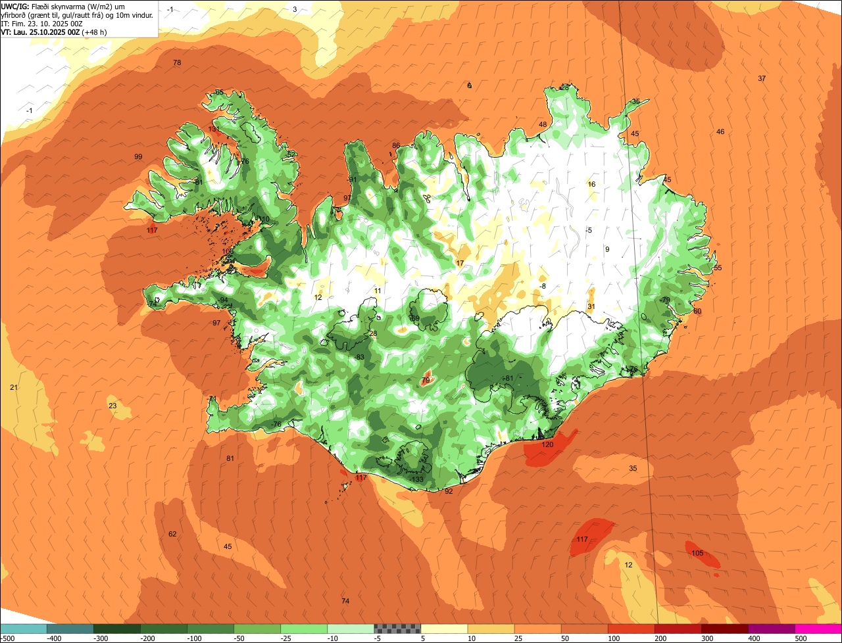Screen dimensions: 842x643
Task: Click the map value '86' on the north coast
Action: tap(396, 145)
